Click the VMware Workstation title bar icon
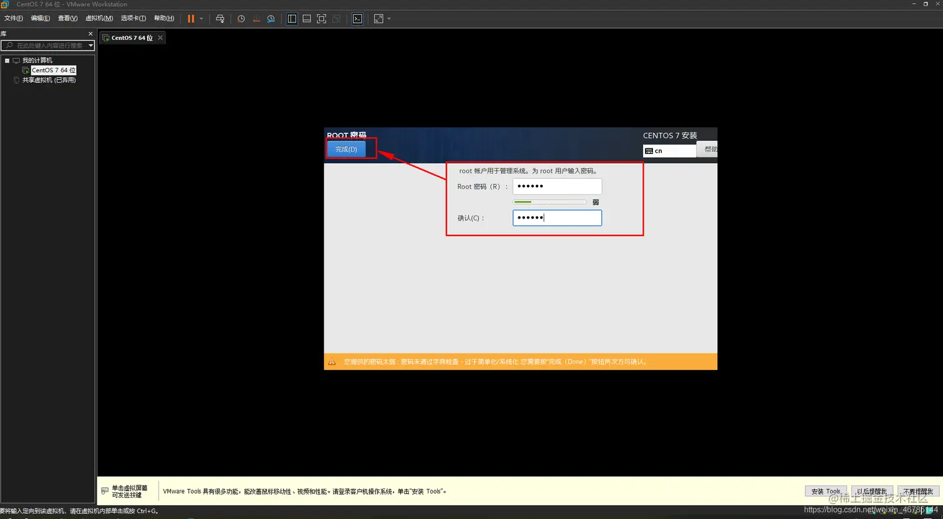Viewport: 943px width, 519px height. click(x=5, y=4)
